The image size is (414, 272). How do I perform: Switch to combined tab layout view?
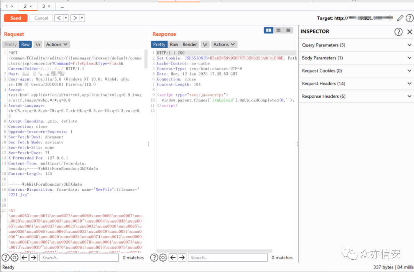288,30
